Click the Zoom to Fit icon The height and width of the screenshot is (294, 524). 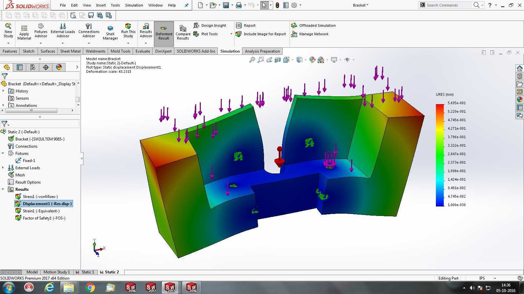[x=252, y=60]
